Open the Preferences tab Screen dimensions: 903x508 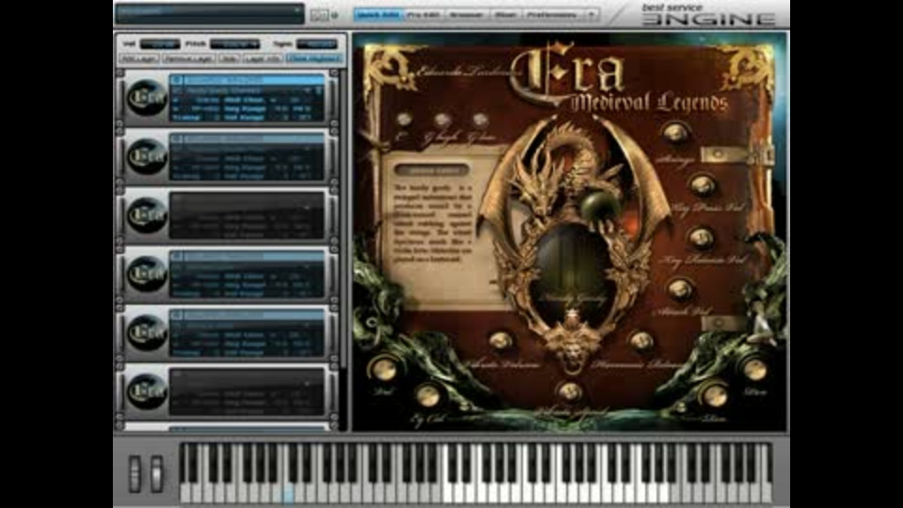click(x=551, y=15)
